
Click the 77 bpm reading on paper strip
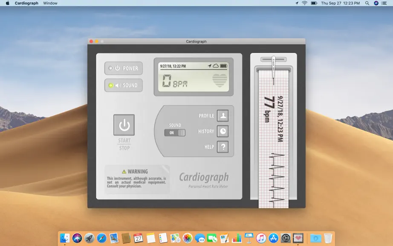click(269, 109)
